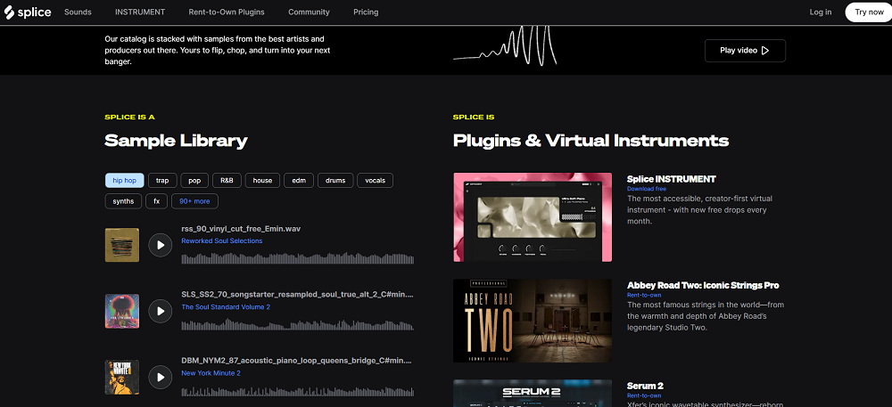The height and width of the screenshot is (407, 892).
Task: Select the pop genre filter
Action: 195,181
